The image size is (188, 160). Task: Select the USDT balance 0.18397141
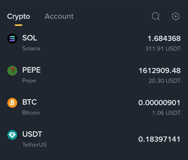tap(159, 139)
